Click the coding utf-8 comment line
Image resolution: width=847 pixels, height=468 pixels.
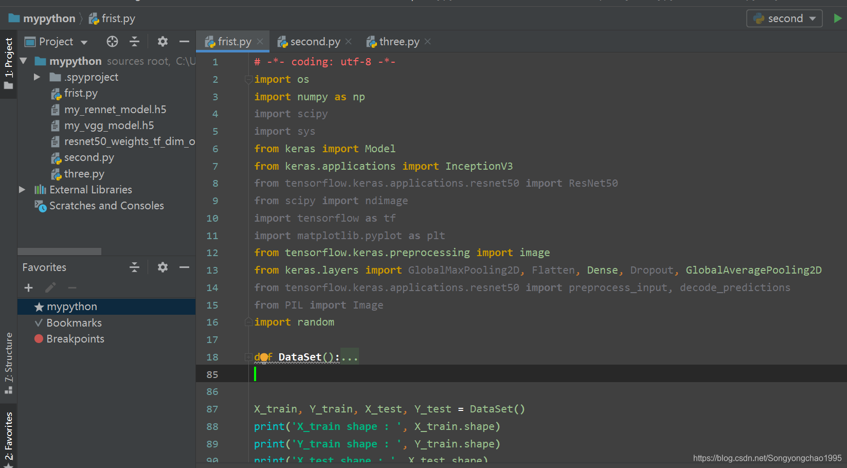(x=325, y=62)
